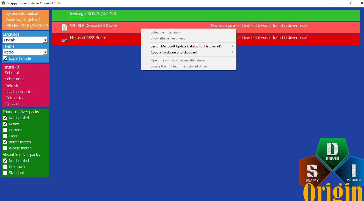Refresh the driver list
This screenshot has height=201, width=364.
click(12, 86)
